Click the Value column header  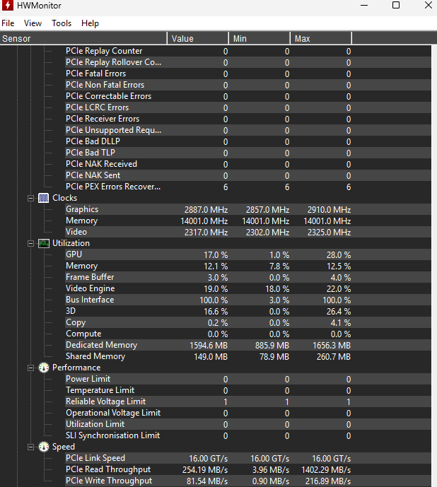(198, 38)
